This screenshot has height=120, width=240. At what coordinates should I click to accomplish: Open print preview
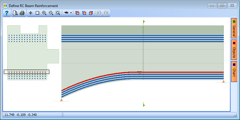(15, 13)
